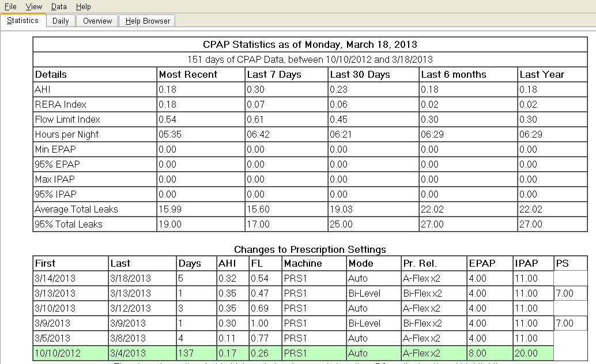Open the View menu
Image resolution: width=596 pixels, height=364 pixels.
pos(34,6)
